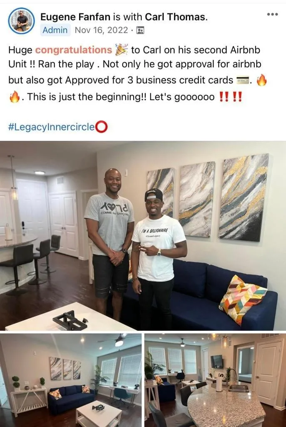Click Eugene Fanfan's round profile picture
This screenshot has width=286, height=427.
point(22,21)
